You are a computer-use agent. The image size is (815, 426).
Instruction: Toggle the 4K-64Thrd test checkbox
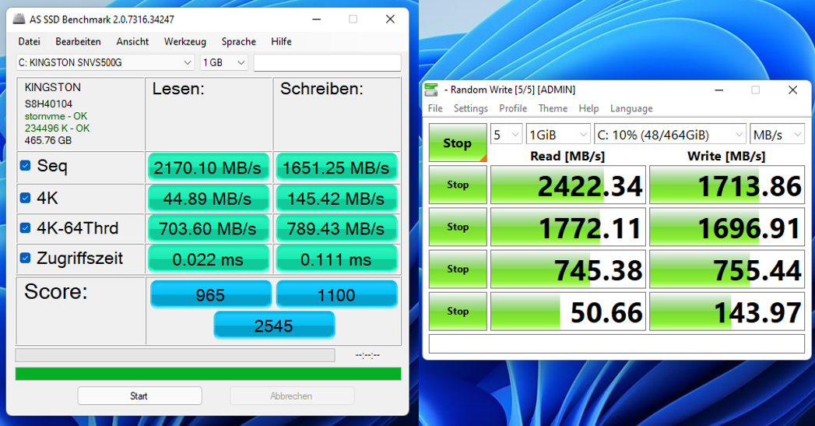(25, 228)
